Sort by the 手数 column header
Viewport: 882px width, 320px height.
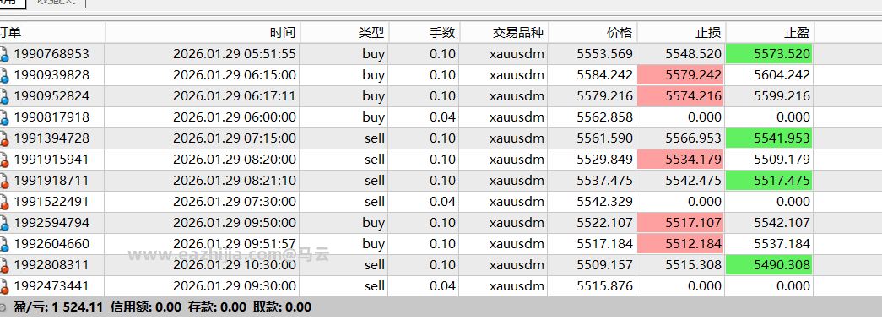coord(425,33)
